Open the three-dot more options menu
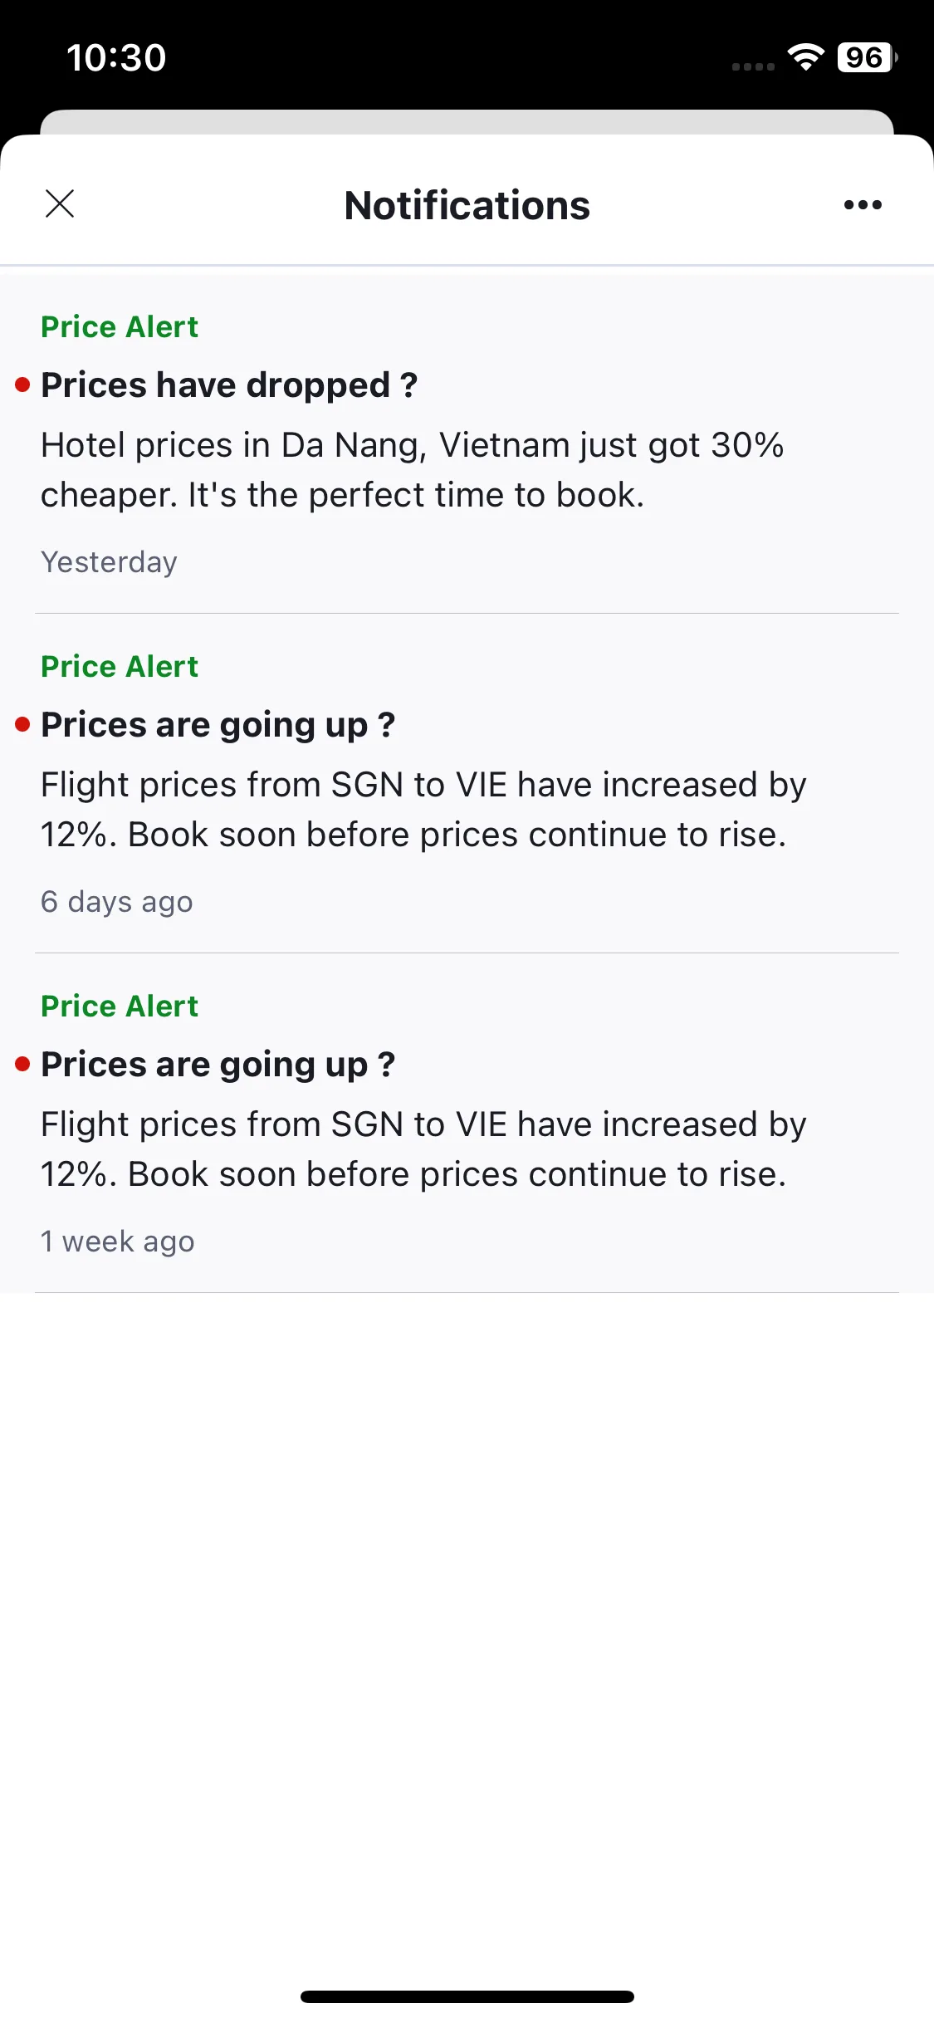 coord(863,204)
